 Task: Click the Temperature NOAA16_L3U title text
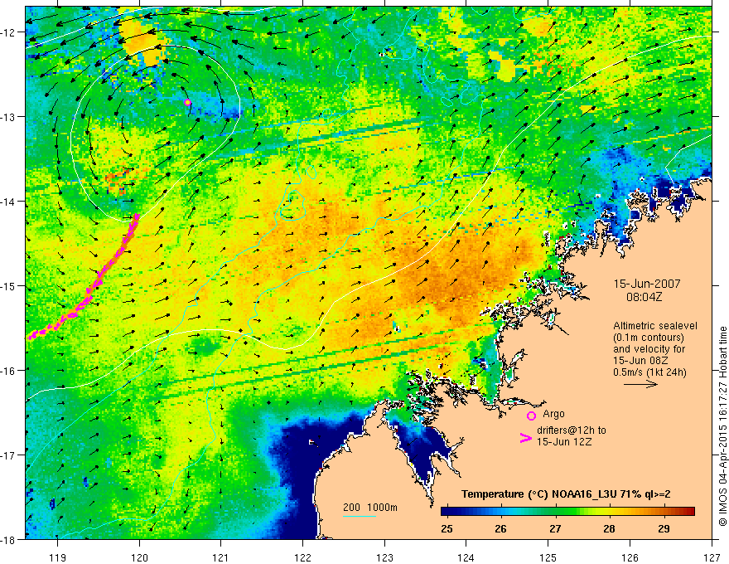tap(566, 494)
